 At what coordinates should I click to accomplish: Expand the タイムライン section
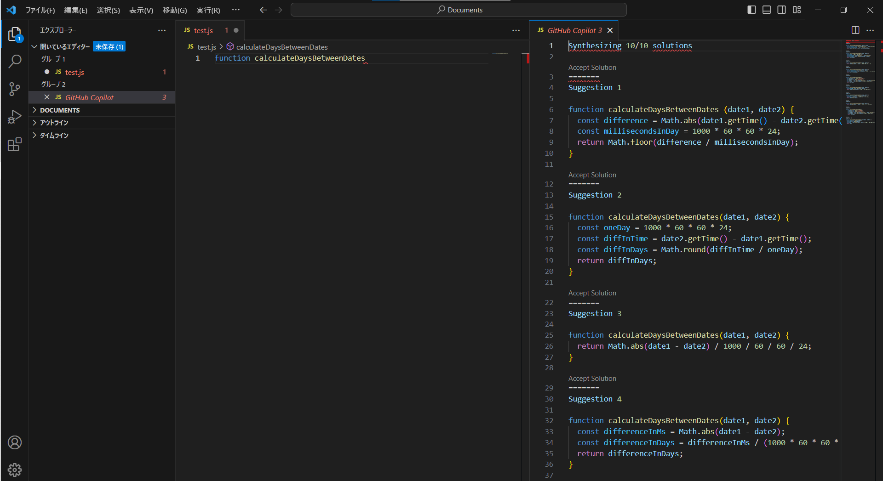coord(34,135)
